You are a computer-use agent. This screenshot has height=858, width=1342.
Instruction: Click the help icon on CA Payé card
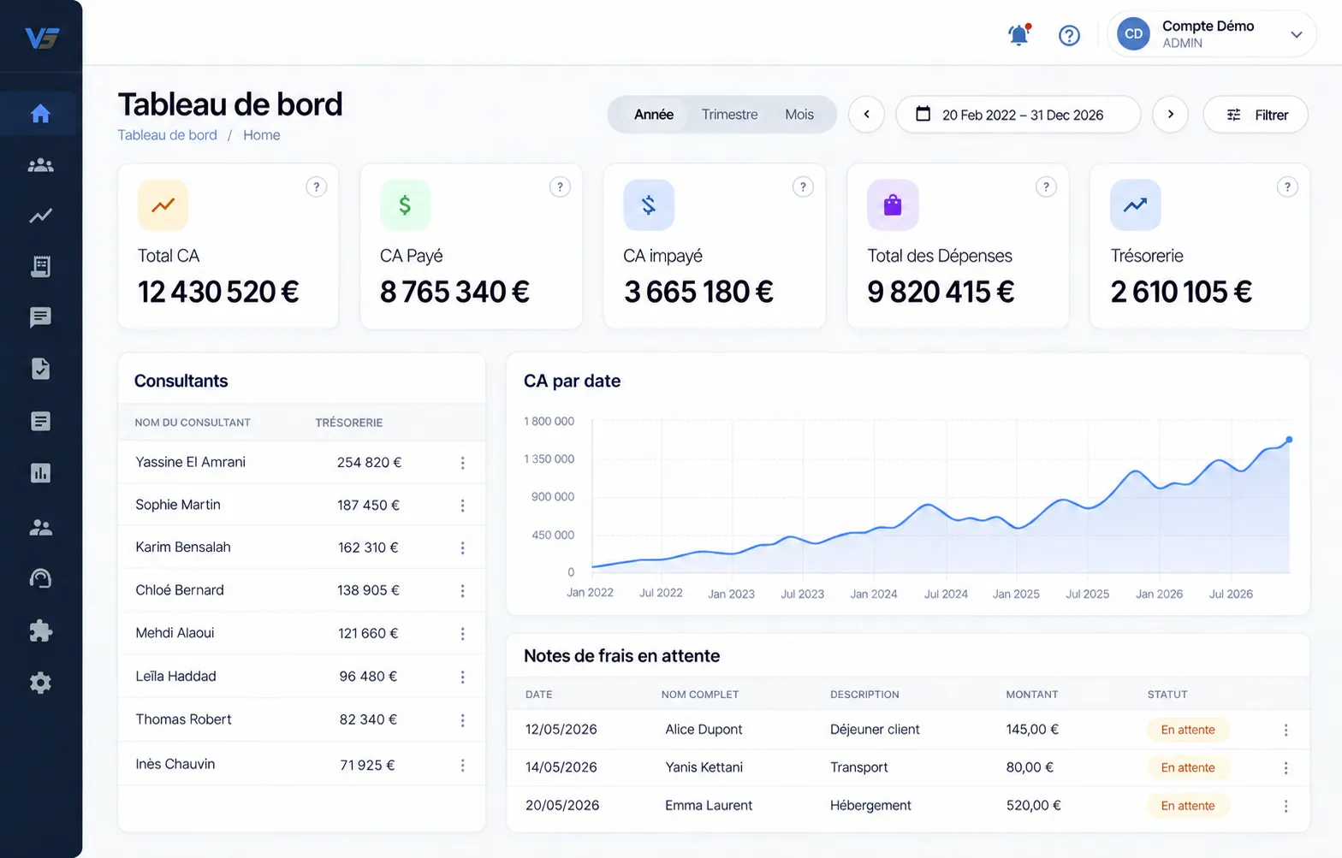click(x=560, y=186)
